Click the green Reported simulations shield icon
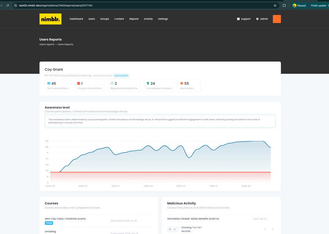 [x=112, y=83]
